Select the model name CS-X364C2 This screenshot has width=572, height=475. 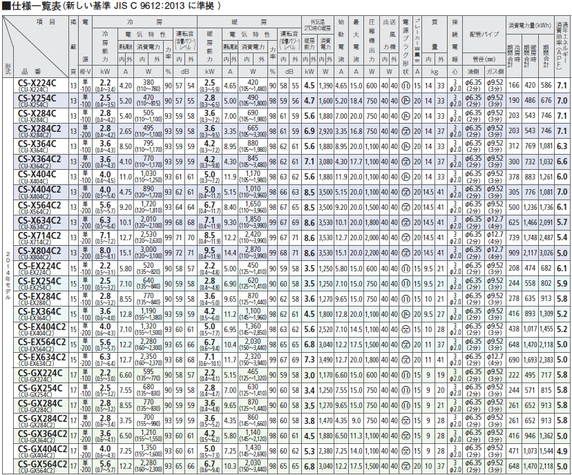(40, 159)
